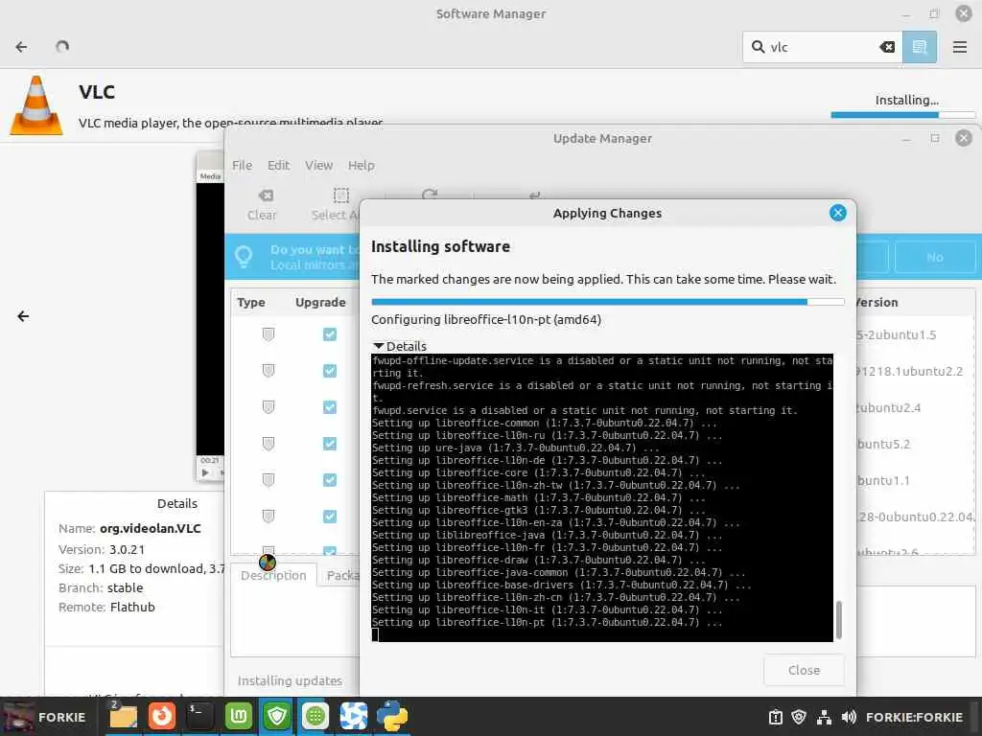Click the Python icon in the taskbar

coord(392,717)
